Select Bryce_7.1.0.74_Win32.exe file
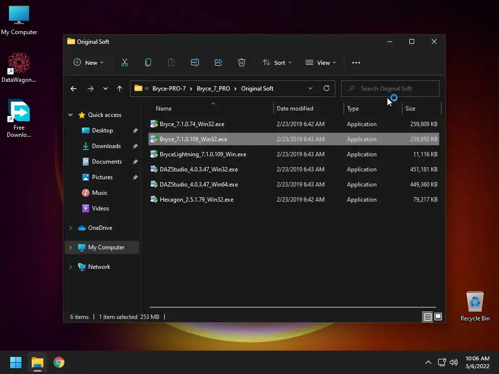 point(294,124)
